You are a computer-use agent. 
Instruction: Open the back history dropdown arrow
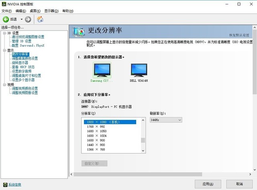tap(21, 19)
